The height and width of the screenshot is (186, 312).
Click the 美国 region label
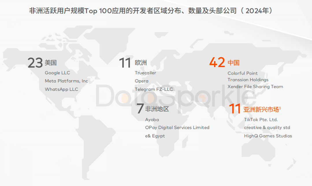tap(51, 63)
